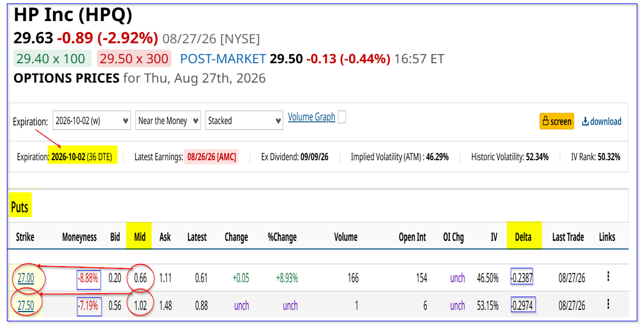Viewport: 643px width, 327px height.
Task: Click the 0.61 latest price cell
Action: click(202, 278)
